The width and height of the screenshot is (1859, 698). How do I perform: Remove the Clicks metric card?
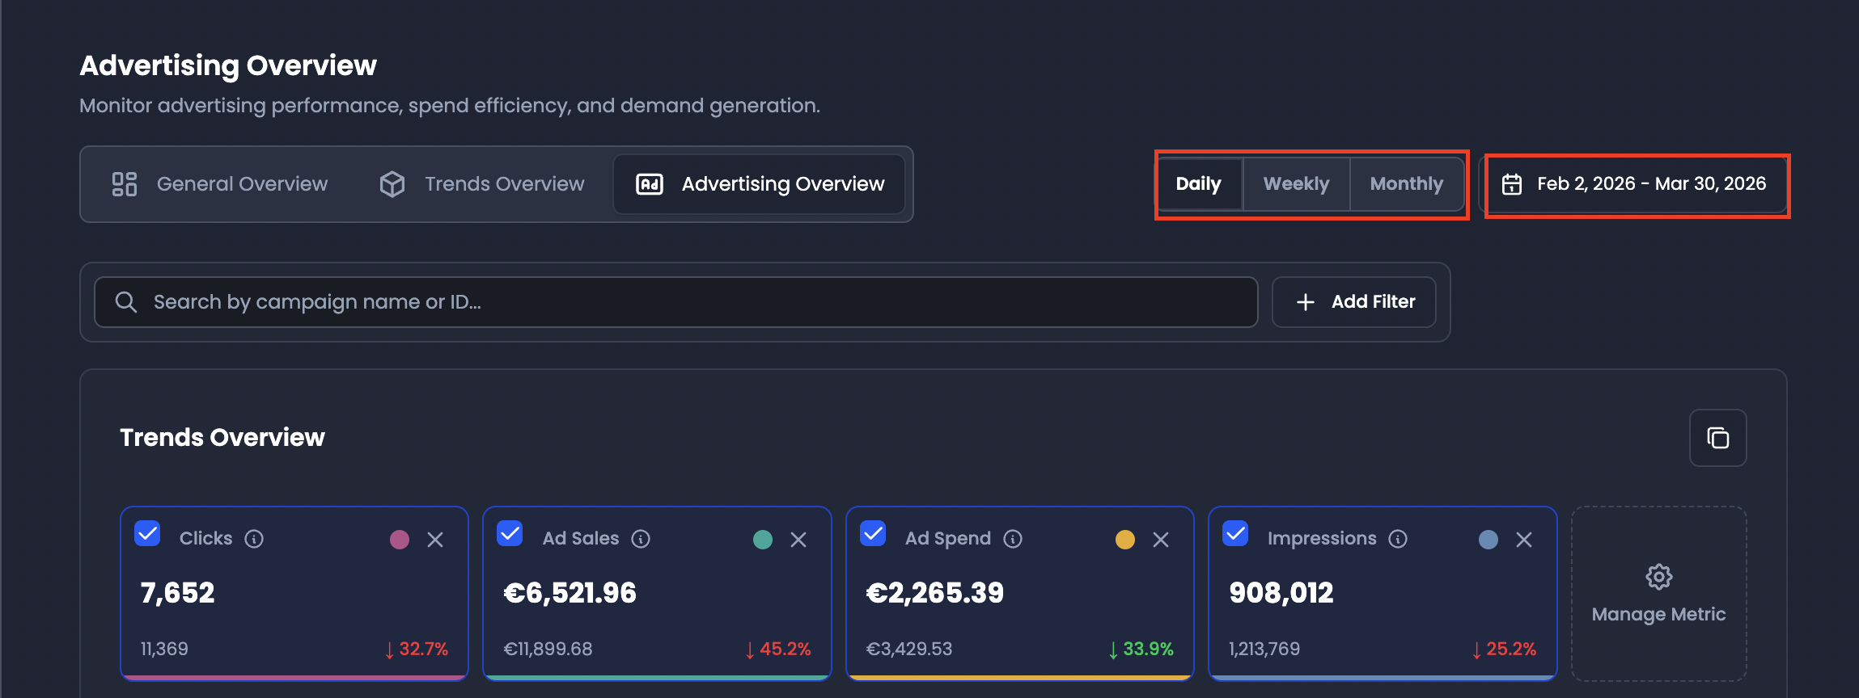coord(435,540)
